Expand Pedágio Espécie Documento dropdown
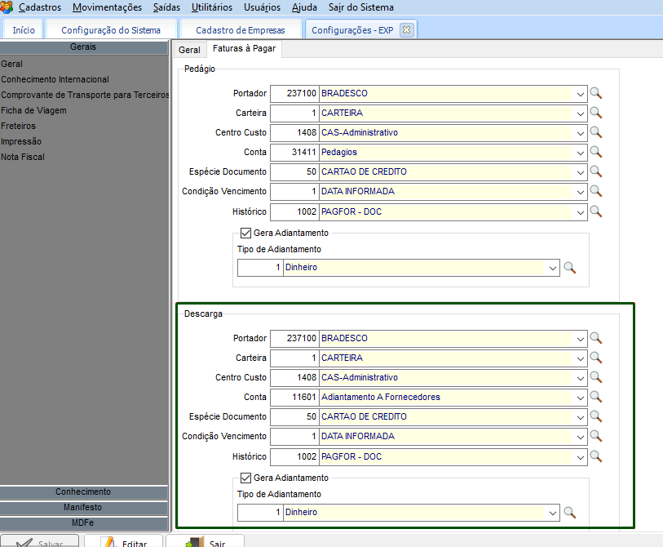This screenshot has width=663, height=547. (580, 172)
